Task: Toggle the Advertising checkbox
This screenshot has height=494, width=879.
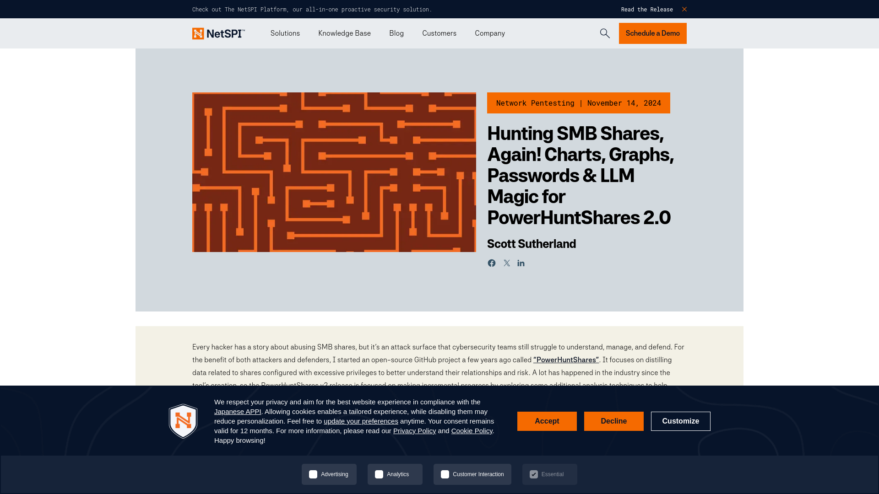Action: [x=313, y=474]
